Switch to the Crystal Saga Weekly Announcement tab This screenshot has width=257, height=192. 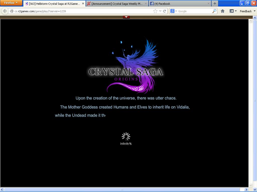117,4
